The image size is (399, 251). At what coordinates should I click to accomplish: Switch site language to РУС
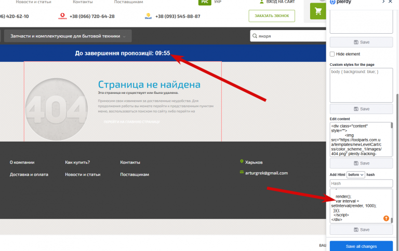[205, 2]
